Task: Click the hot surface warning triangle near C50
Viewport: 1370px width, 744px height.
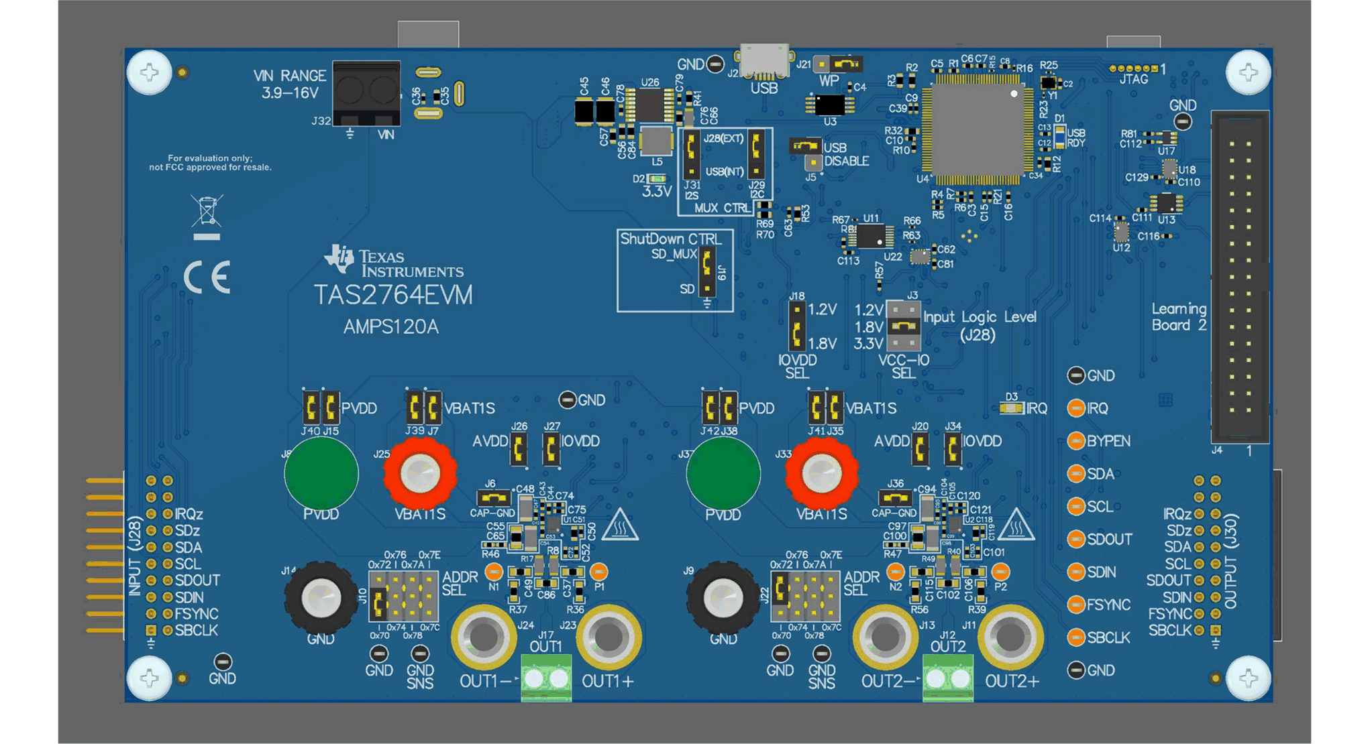Action: click(x=620, y=525)
